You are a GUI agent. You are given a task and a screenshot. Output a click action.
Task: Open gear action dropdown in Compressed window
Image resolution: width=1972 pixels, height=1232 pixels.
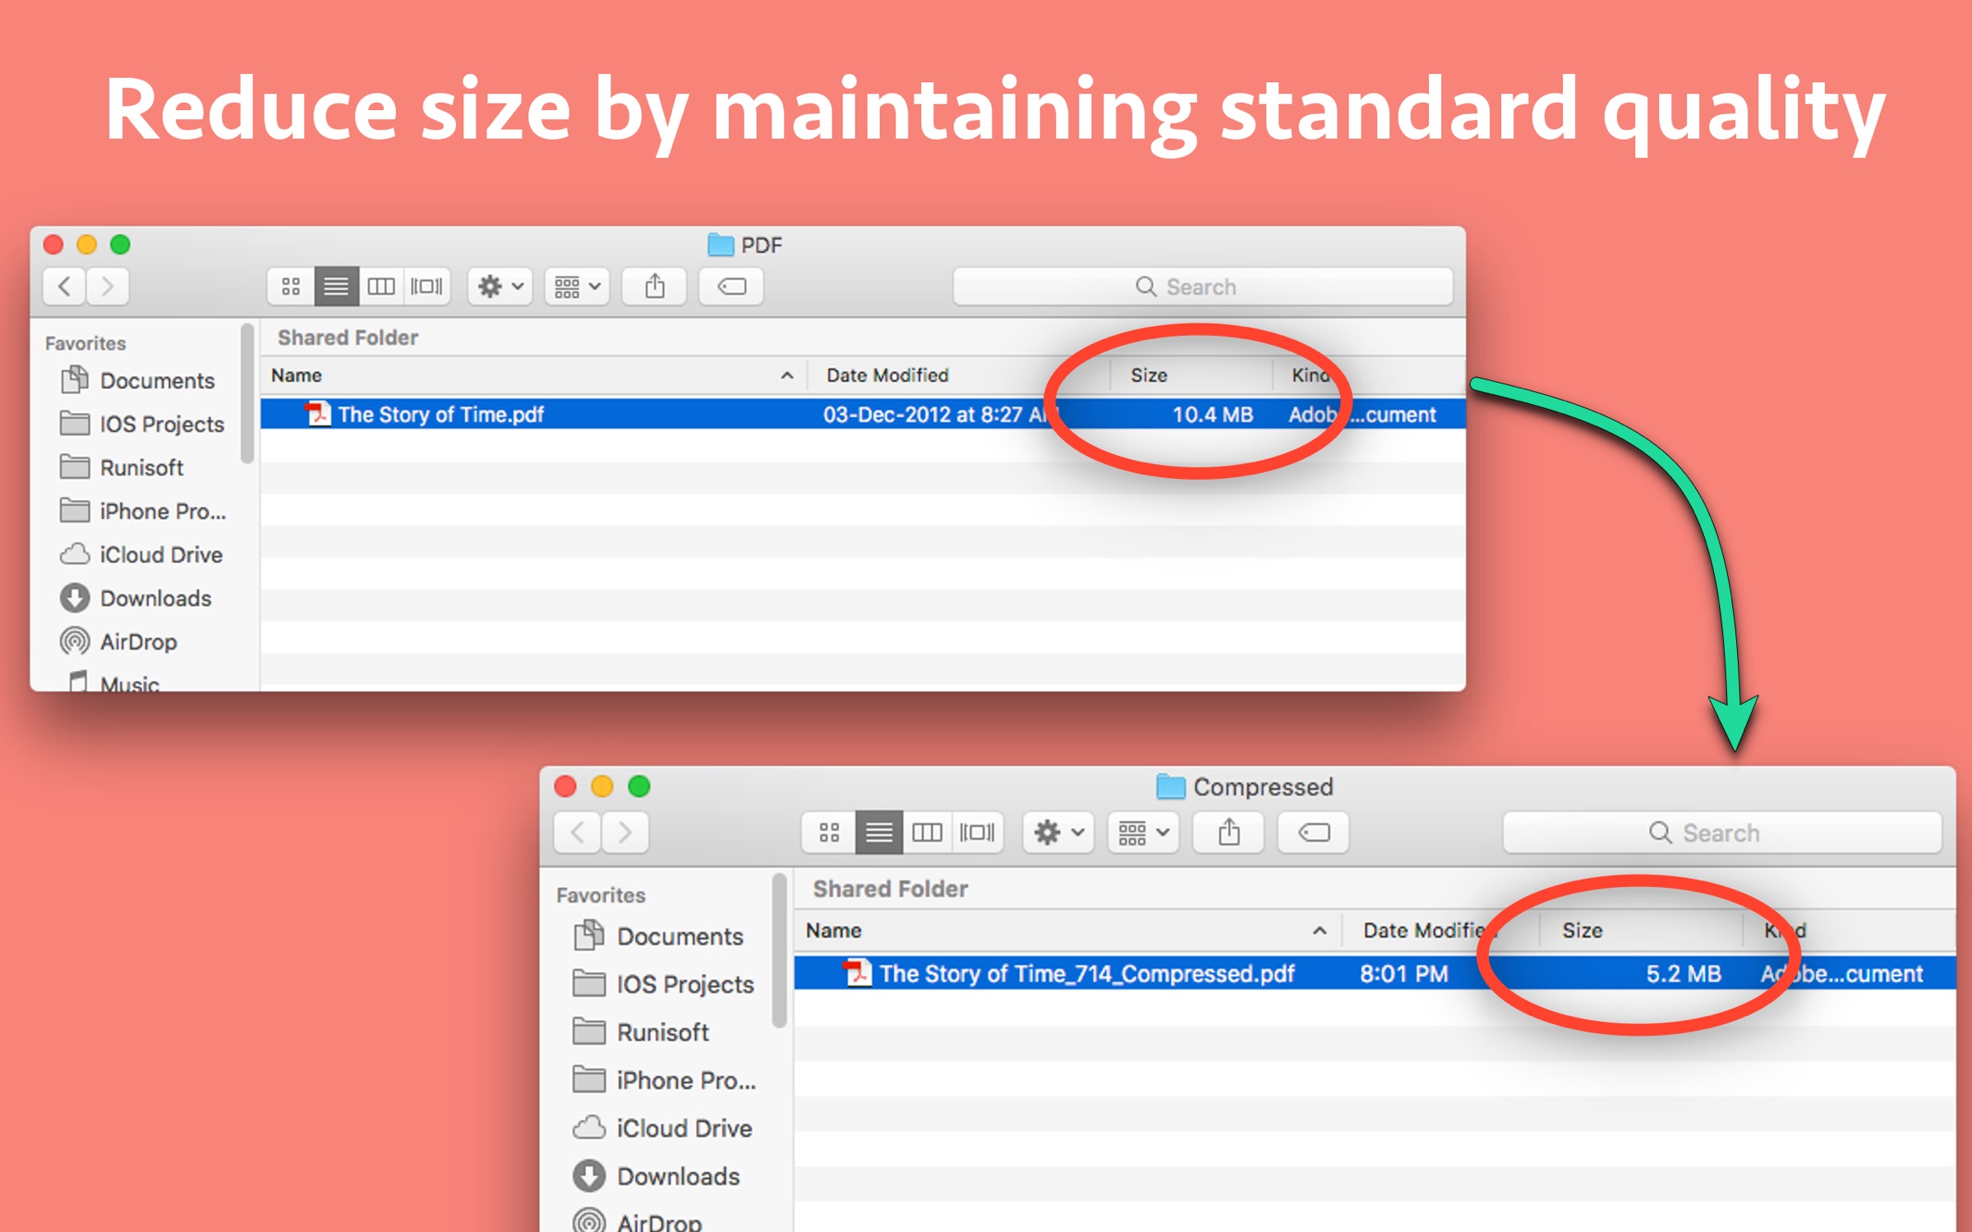(x=1057, y=833)
